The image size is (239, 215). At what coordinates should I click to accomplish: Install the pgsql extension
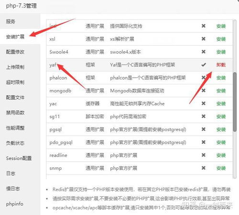(221, 130)
